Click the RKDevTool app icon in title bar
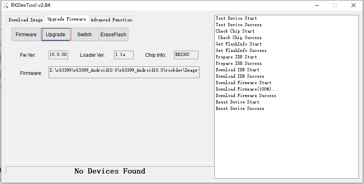This screenshot has height=184, width=364. (6, 5)
